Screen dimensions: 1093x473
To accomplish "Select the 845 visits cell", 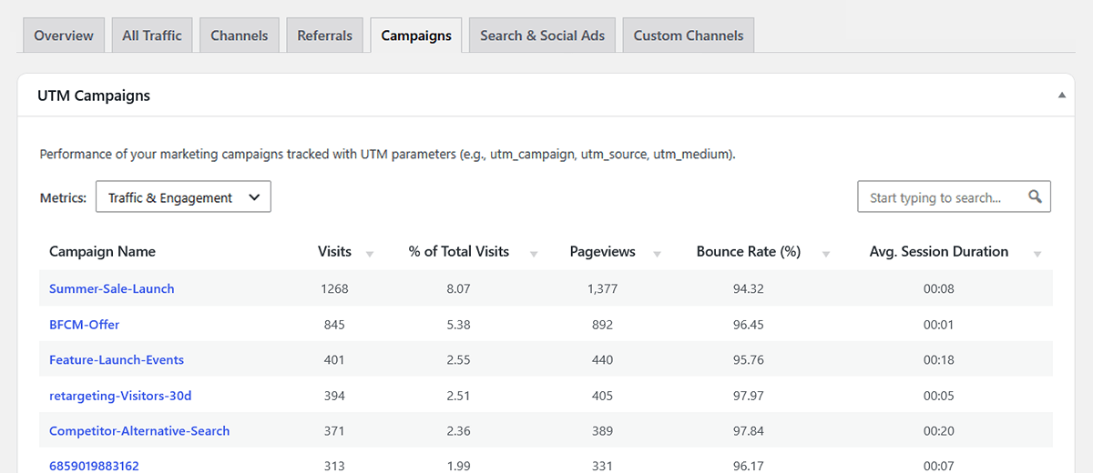I will (334, 324).
